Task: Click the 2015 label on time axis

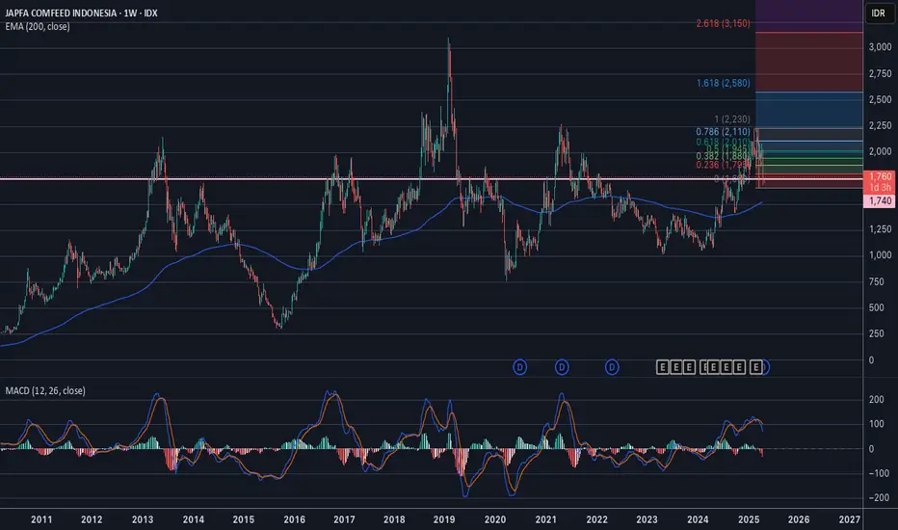Action: 244,519
